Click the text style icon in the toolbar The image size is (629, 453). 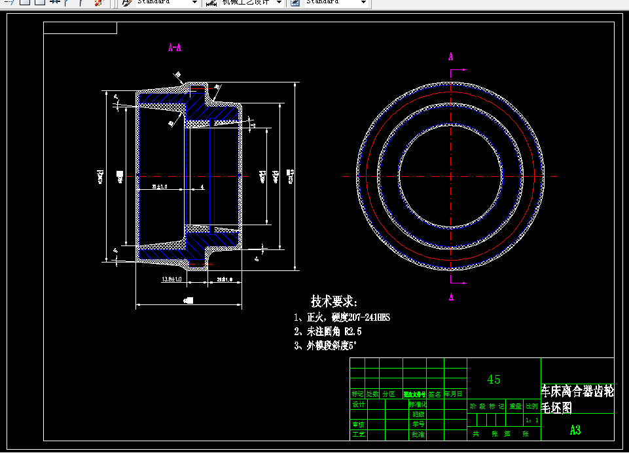[127, 3]
